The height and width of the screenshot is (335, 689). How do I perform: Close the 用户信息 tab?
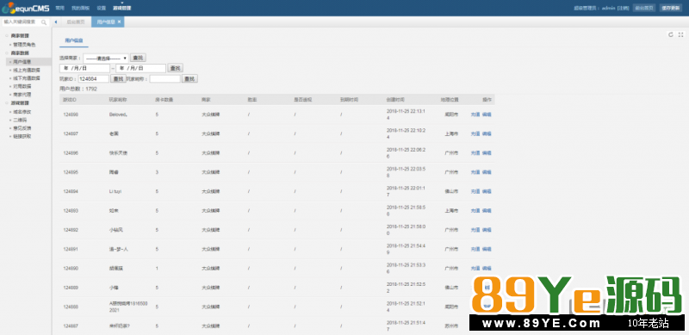click(x=119, y=22)
